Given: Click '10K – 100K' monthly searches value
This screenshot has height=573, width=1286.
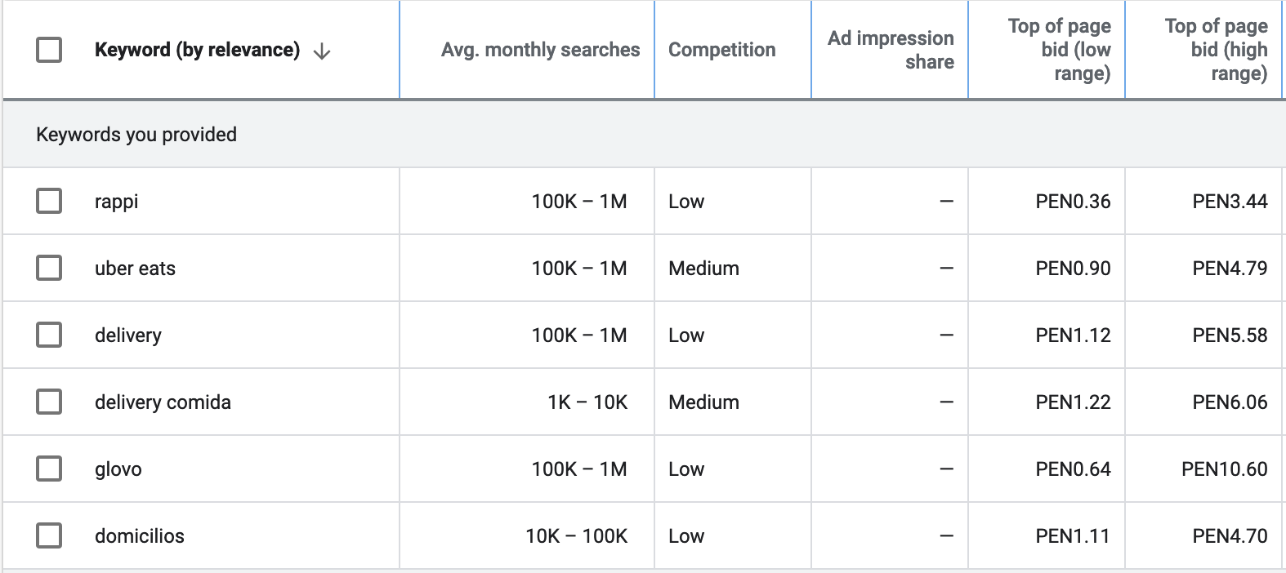Looking at the screenshot, I should 576,536.
